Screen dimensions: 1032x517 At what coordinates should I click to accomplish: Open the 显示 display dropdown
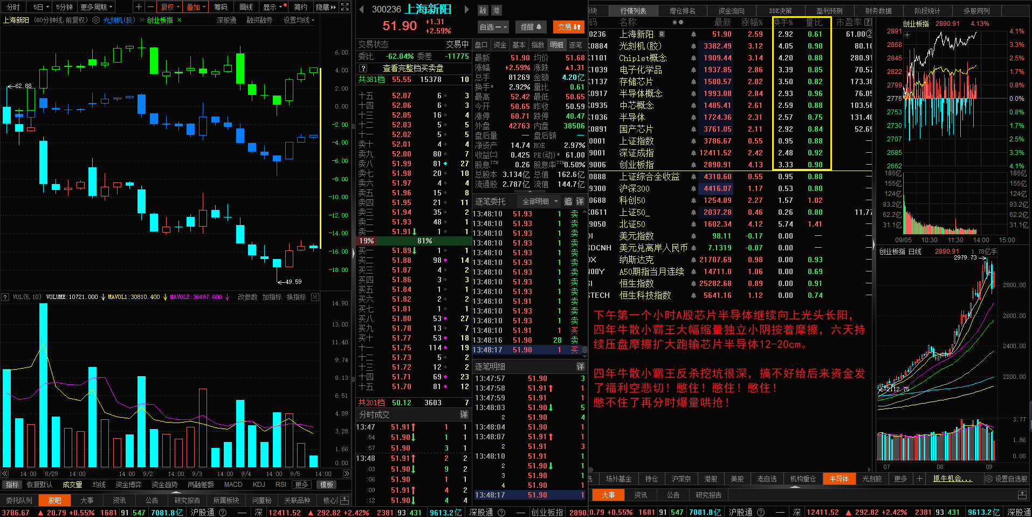coord(272,7)
